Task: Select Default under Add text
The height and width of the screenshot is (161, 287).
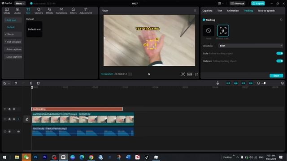Action: tap(11, 27)
